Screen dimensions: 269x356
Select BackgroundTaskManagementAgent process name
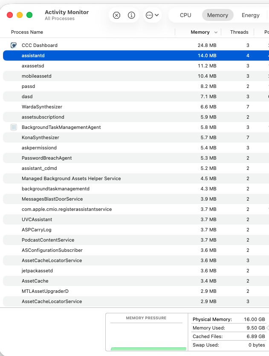pyautogui.click(x=61, y=127)
